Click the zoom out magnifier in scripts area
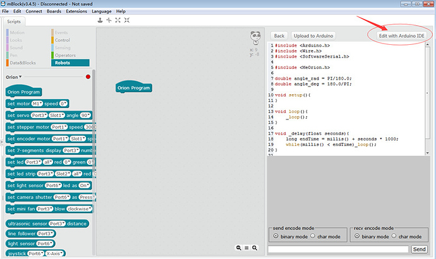Screen dimensions: 436x259 point(239,248)
